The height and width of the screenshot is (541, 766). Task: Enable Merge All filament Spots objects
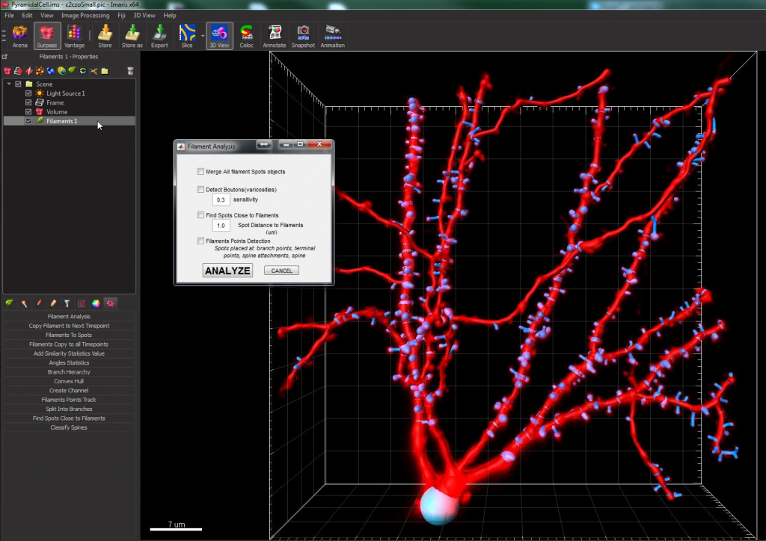pos(200,171)
